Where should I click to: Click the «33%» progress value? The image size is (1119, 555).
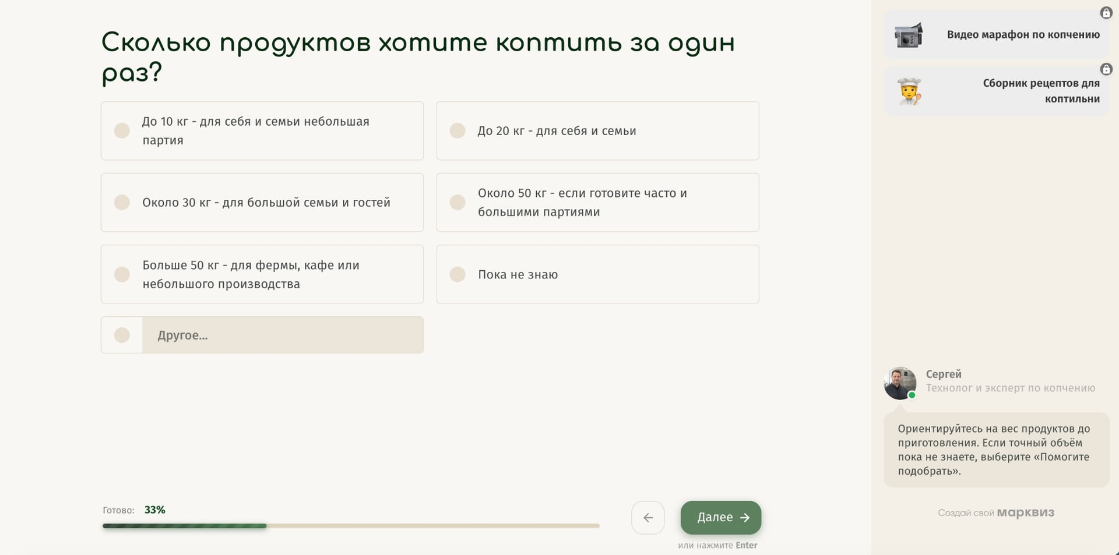click(155, 510)
